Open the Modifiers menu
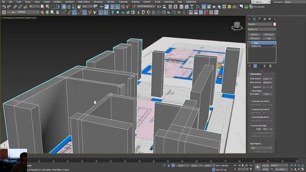 coord(57,2)
